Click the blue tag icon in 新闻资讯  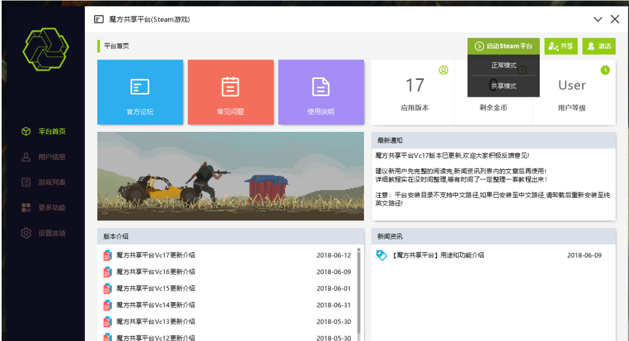tap(381, 255)
